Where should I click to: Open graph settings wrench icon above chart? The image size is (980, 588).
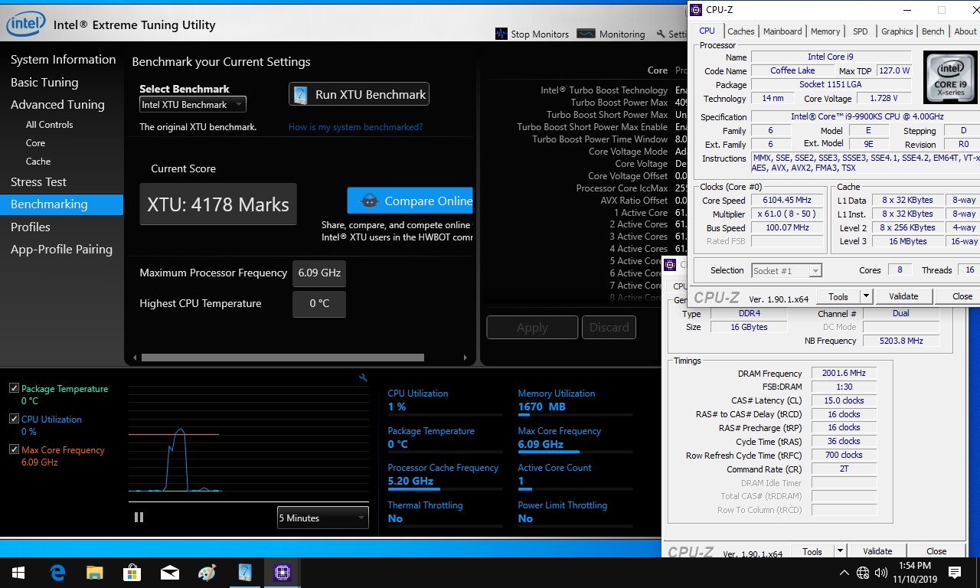coord(363,377)
